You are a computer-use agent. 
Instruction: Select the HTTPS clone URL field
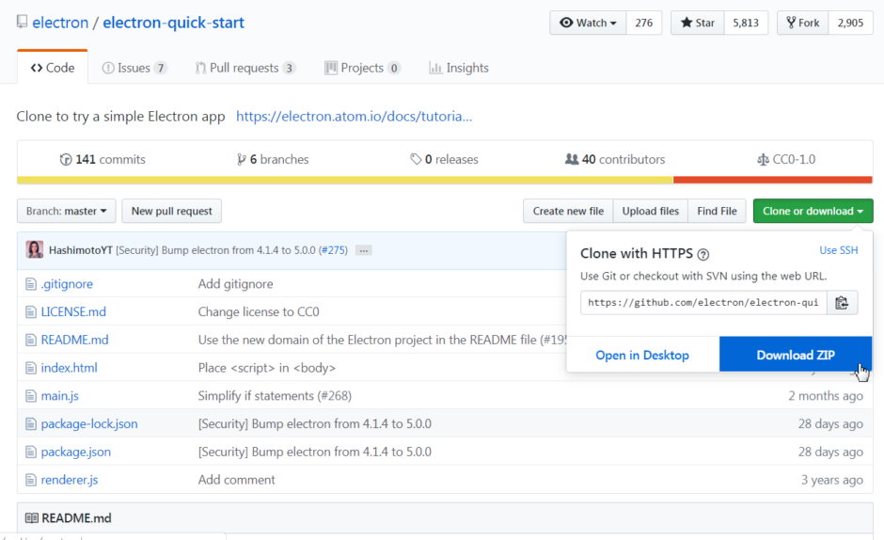coord(704,302)
